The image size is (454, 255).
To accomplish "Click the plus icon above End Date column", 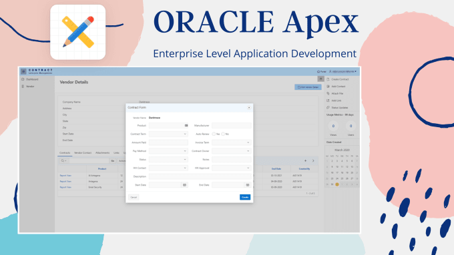I will [305, 160].
